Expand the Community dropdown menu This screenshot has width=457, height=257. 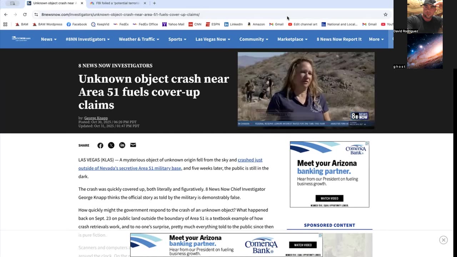pos(253,39)
